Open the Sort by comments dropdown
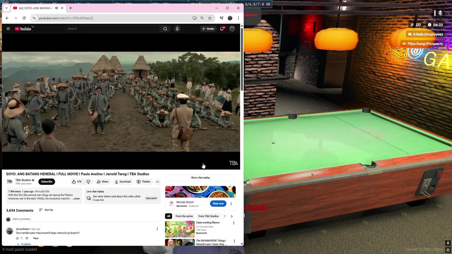 pos(46,210)
